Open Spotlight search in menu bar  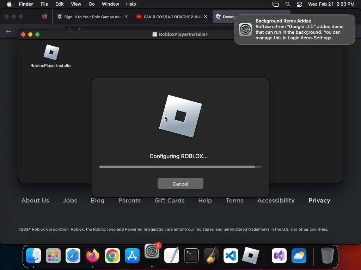point(288,4)
